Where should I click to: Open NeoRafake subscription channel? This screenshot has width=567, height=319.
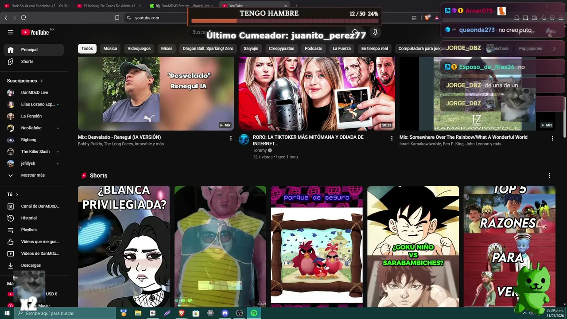point(32,128)
